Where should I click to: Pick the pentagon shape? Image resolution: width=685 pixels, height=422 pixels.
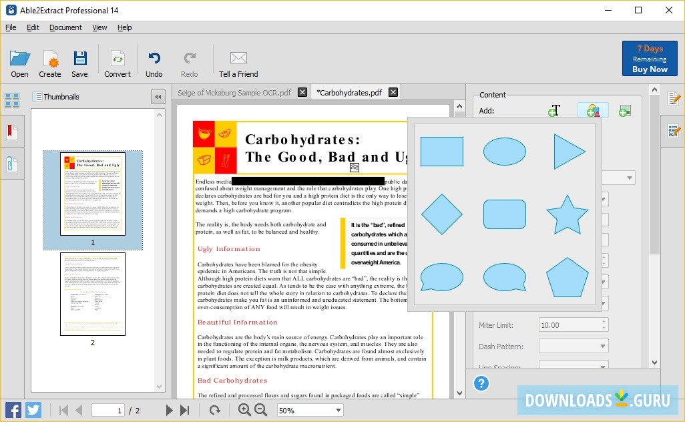[x=567, y=277]
